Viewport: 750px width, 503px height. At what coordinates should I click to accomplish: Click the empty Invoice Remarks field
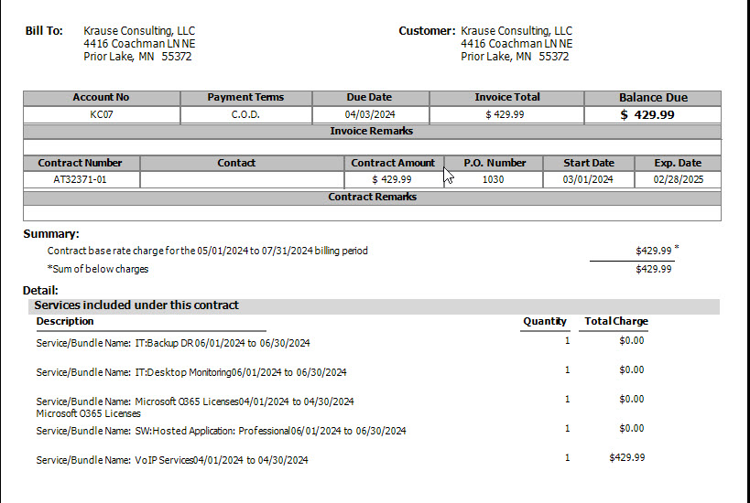pos(372,146)
